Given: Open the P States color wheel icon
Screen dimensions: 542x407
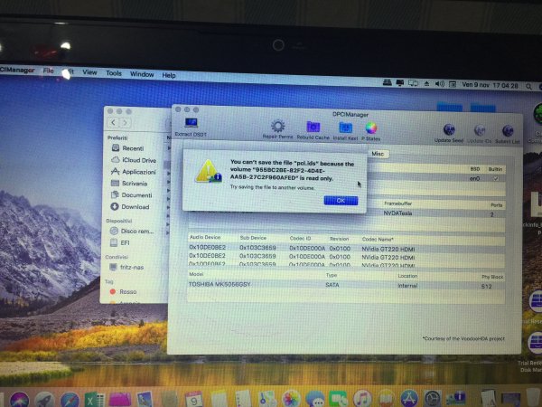Looking at the screenshot, I should click(371, 128).
